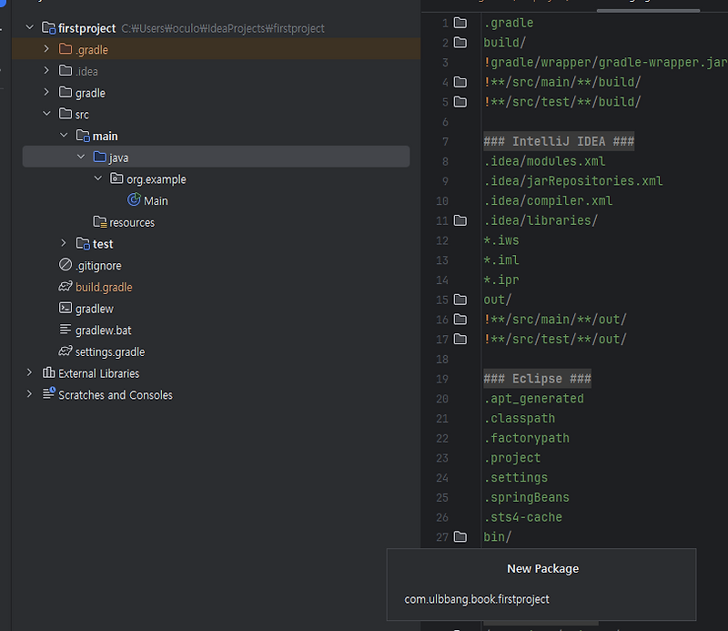
Task: Click the org.example package icon
Action: coord(116,179)
